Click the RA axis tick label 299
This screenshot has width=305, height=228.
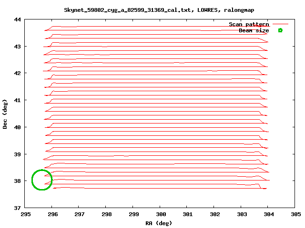click(x=133, y=214)
